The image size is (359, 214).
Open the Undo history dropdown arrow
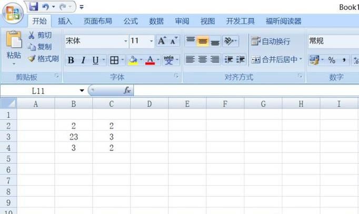(x=53, y=7)
